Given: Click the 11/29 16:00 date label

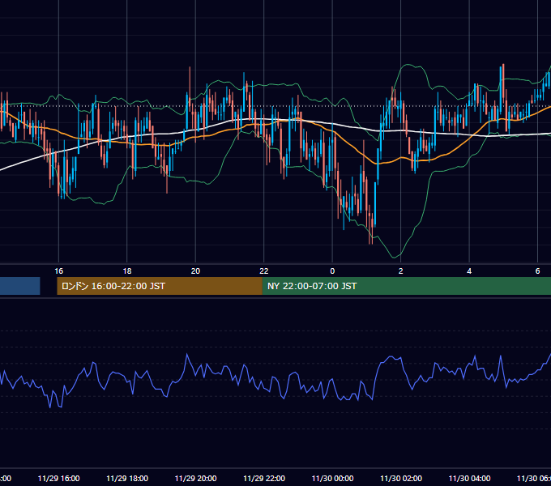Looking at the screenshot, I should click(58, 478).
